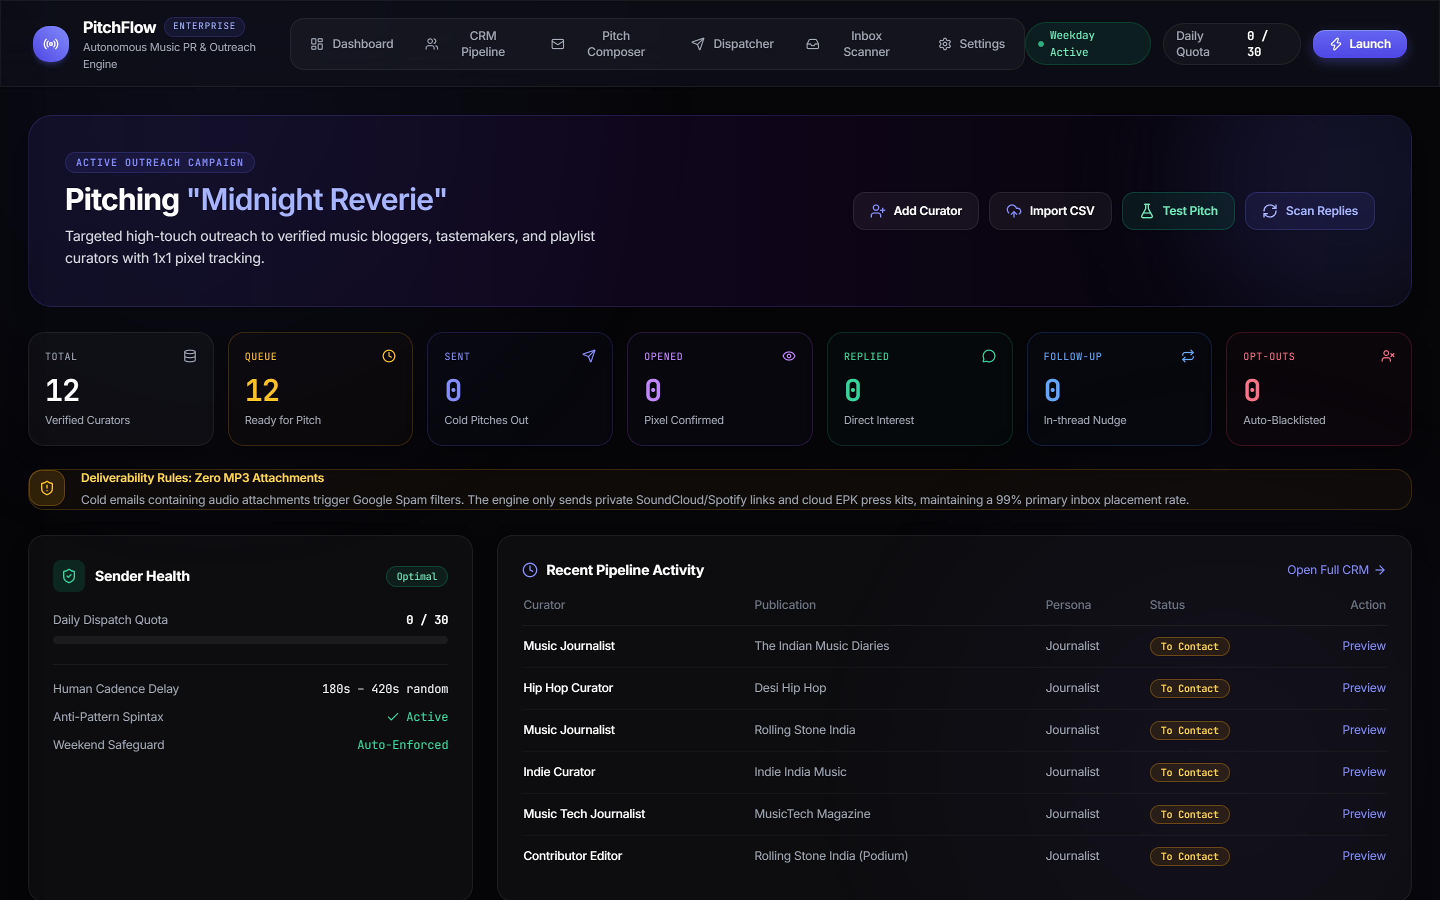
Task: Click the green dot in Weekday Active
Action: pos(1040,44)
